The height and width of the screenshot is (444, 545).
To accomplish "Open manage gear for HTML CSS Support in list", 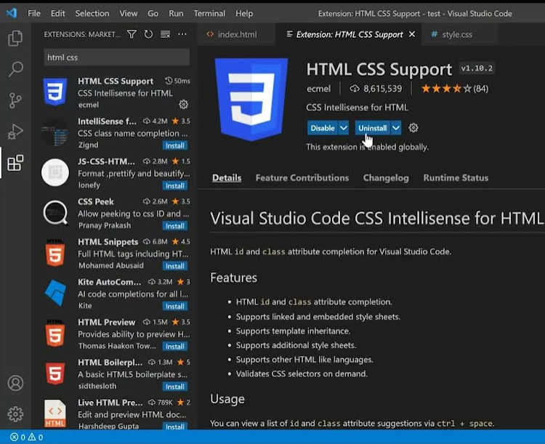I will coord(183,105).
